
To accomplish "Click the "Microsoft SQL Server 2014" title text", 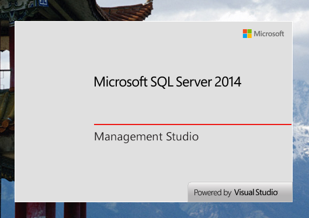I will coord(167,82).
